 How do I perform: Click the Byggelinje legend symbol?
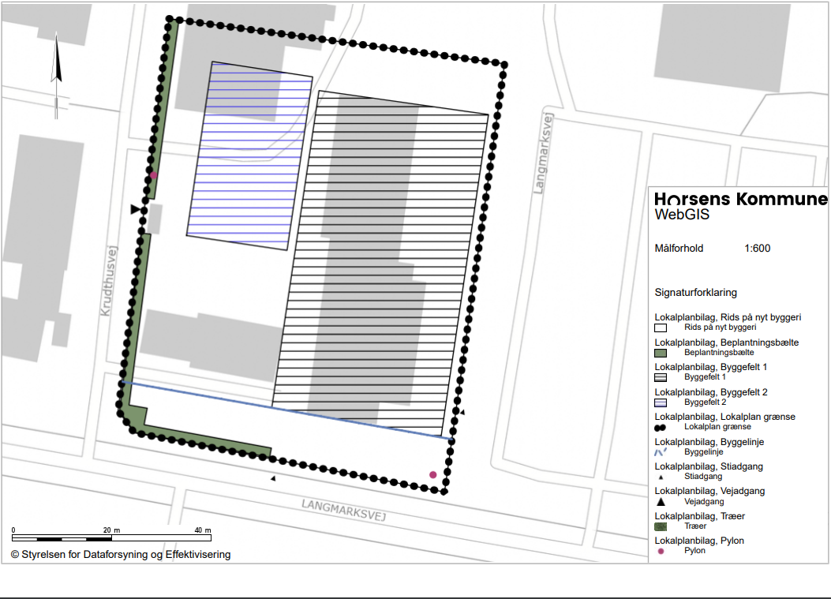pos(661,451)
